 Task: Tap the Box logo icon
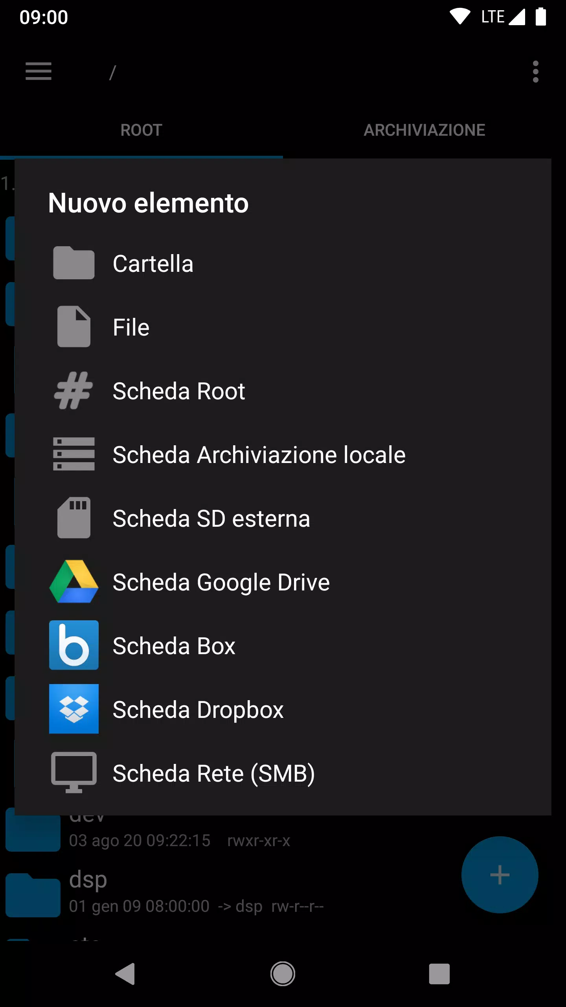pos(74,645)
